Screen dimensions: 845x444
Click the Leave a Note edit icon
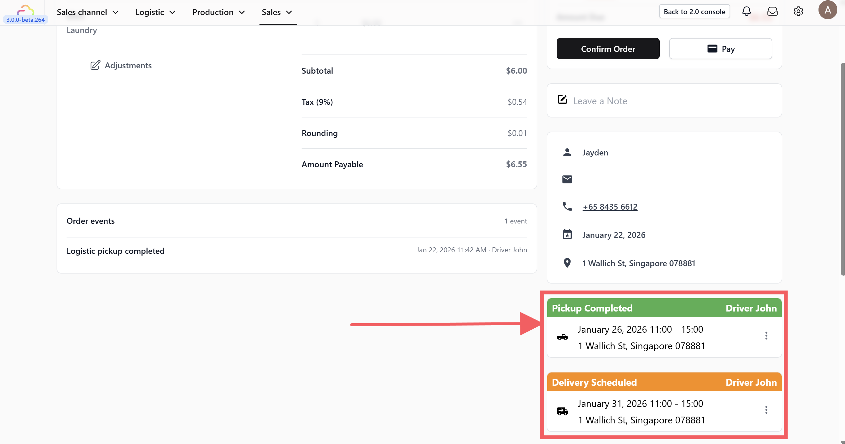tap(562, 99)
